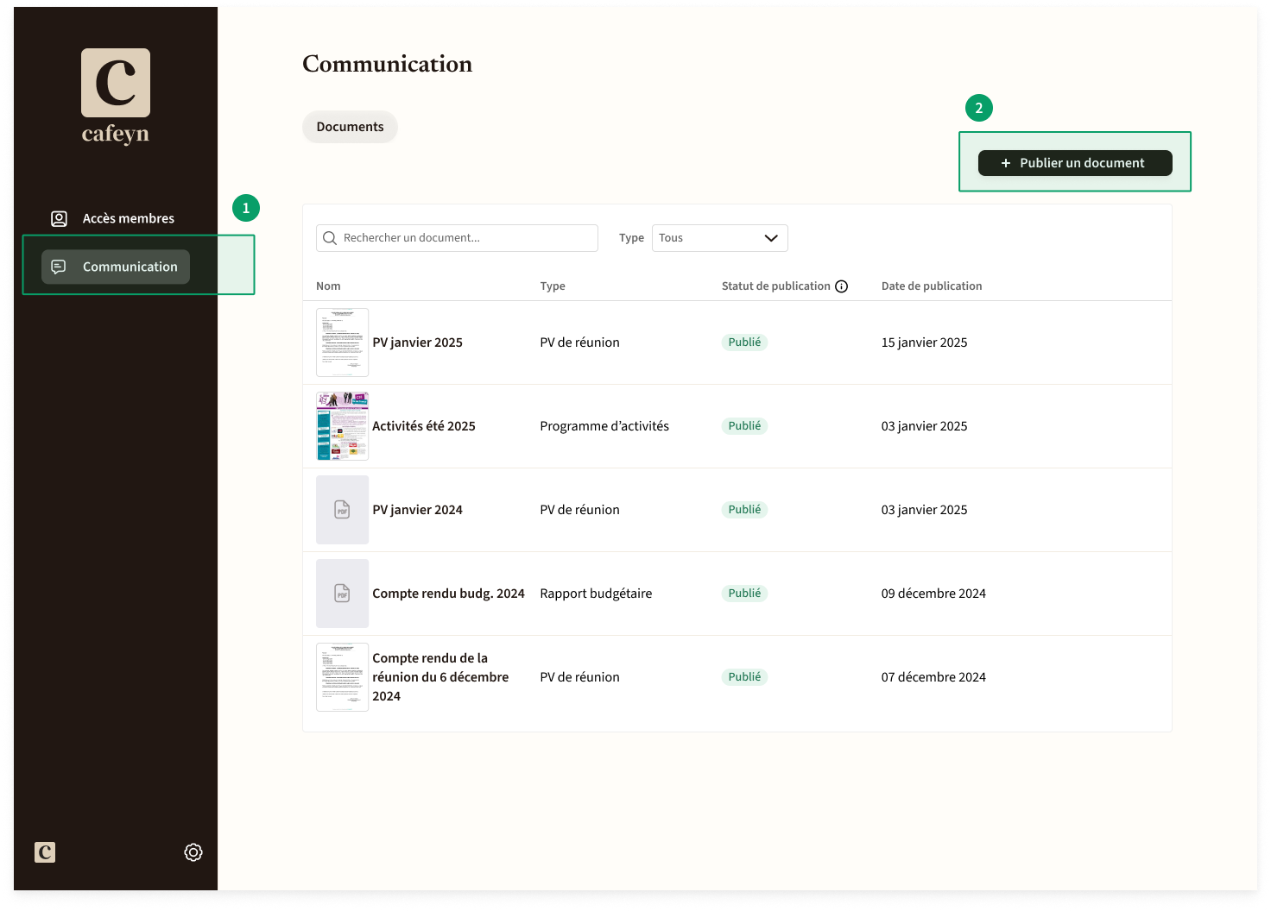Sort by the Date de publication column header
This screenshot has width=1271, height=911.
(x=932, y=286)
